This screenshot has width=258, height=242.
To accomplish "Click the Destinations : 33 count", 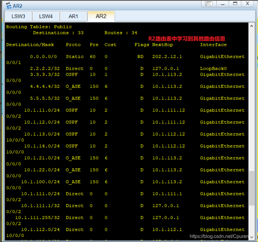I will pyautogui.click(x=58, y=33).
